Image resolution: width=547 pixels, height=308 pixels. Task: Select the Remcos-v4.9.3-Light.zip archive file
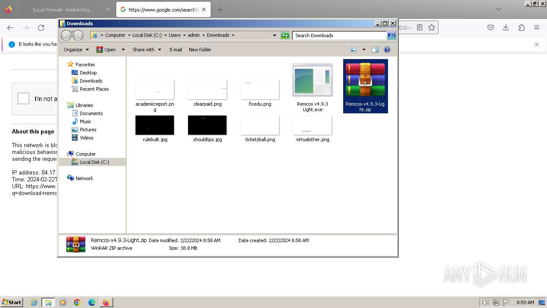365,86
